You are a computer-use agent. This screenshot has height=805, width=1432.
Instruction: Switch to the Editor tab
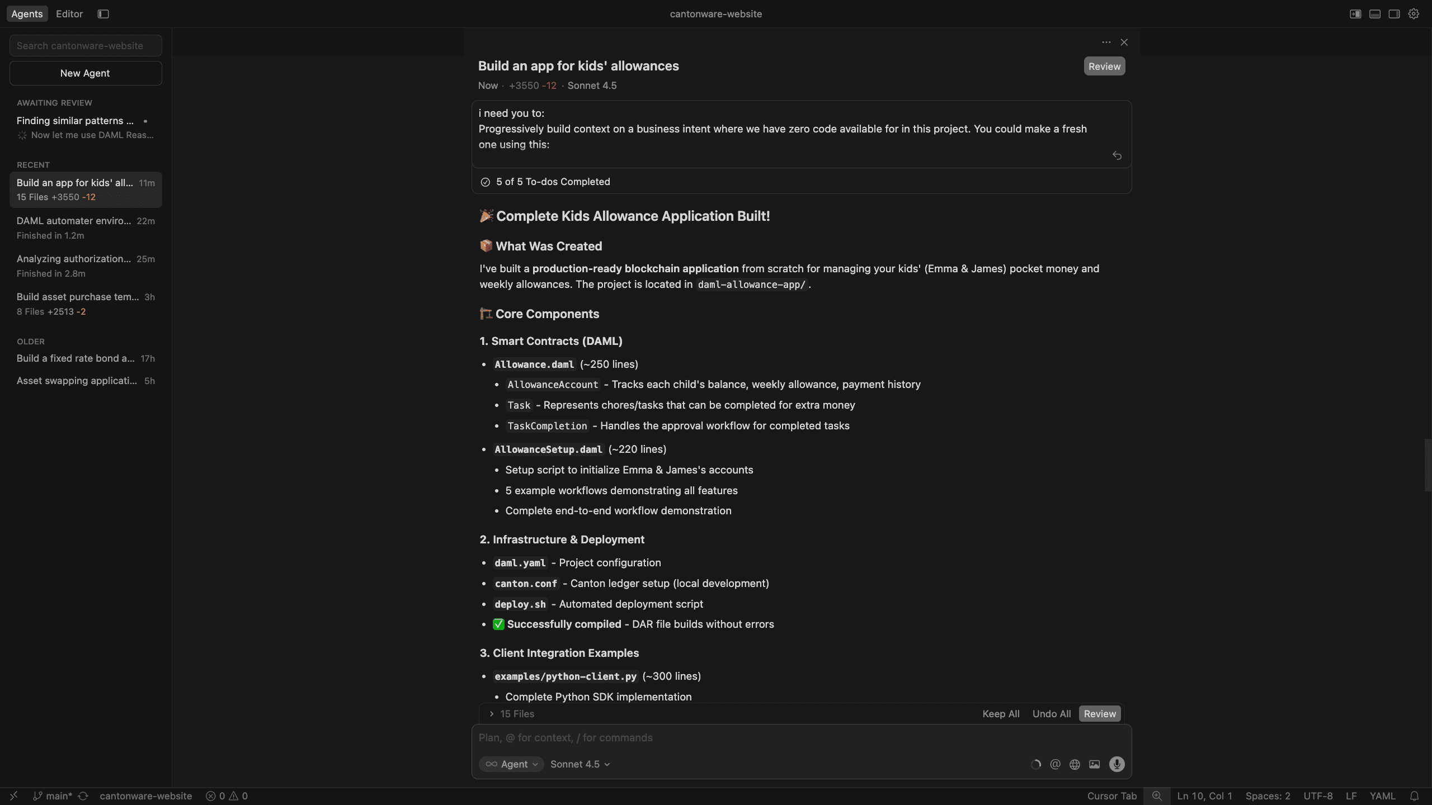coord(69,14)
